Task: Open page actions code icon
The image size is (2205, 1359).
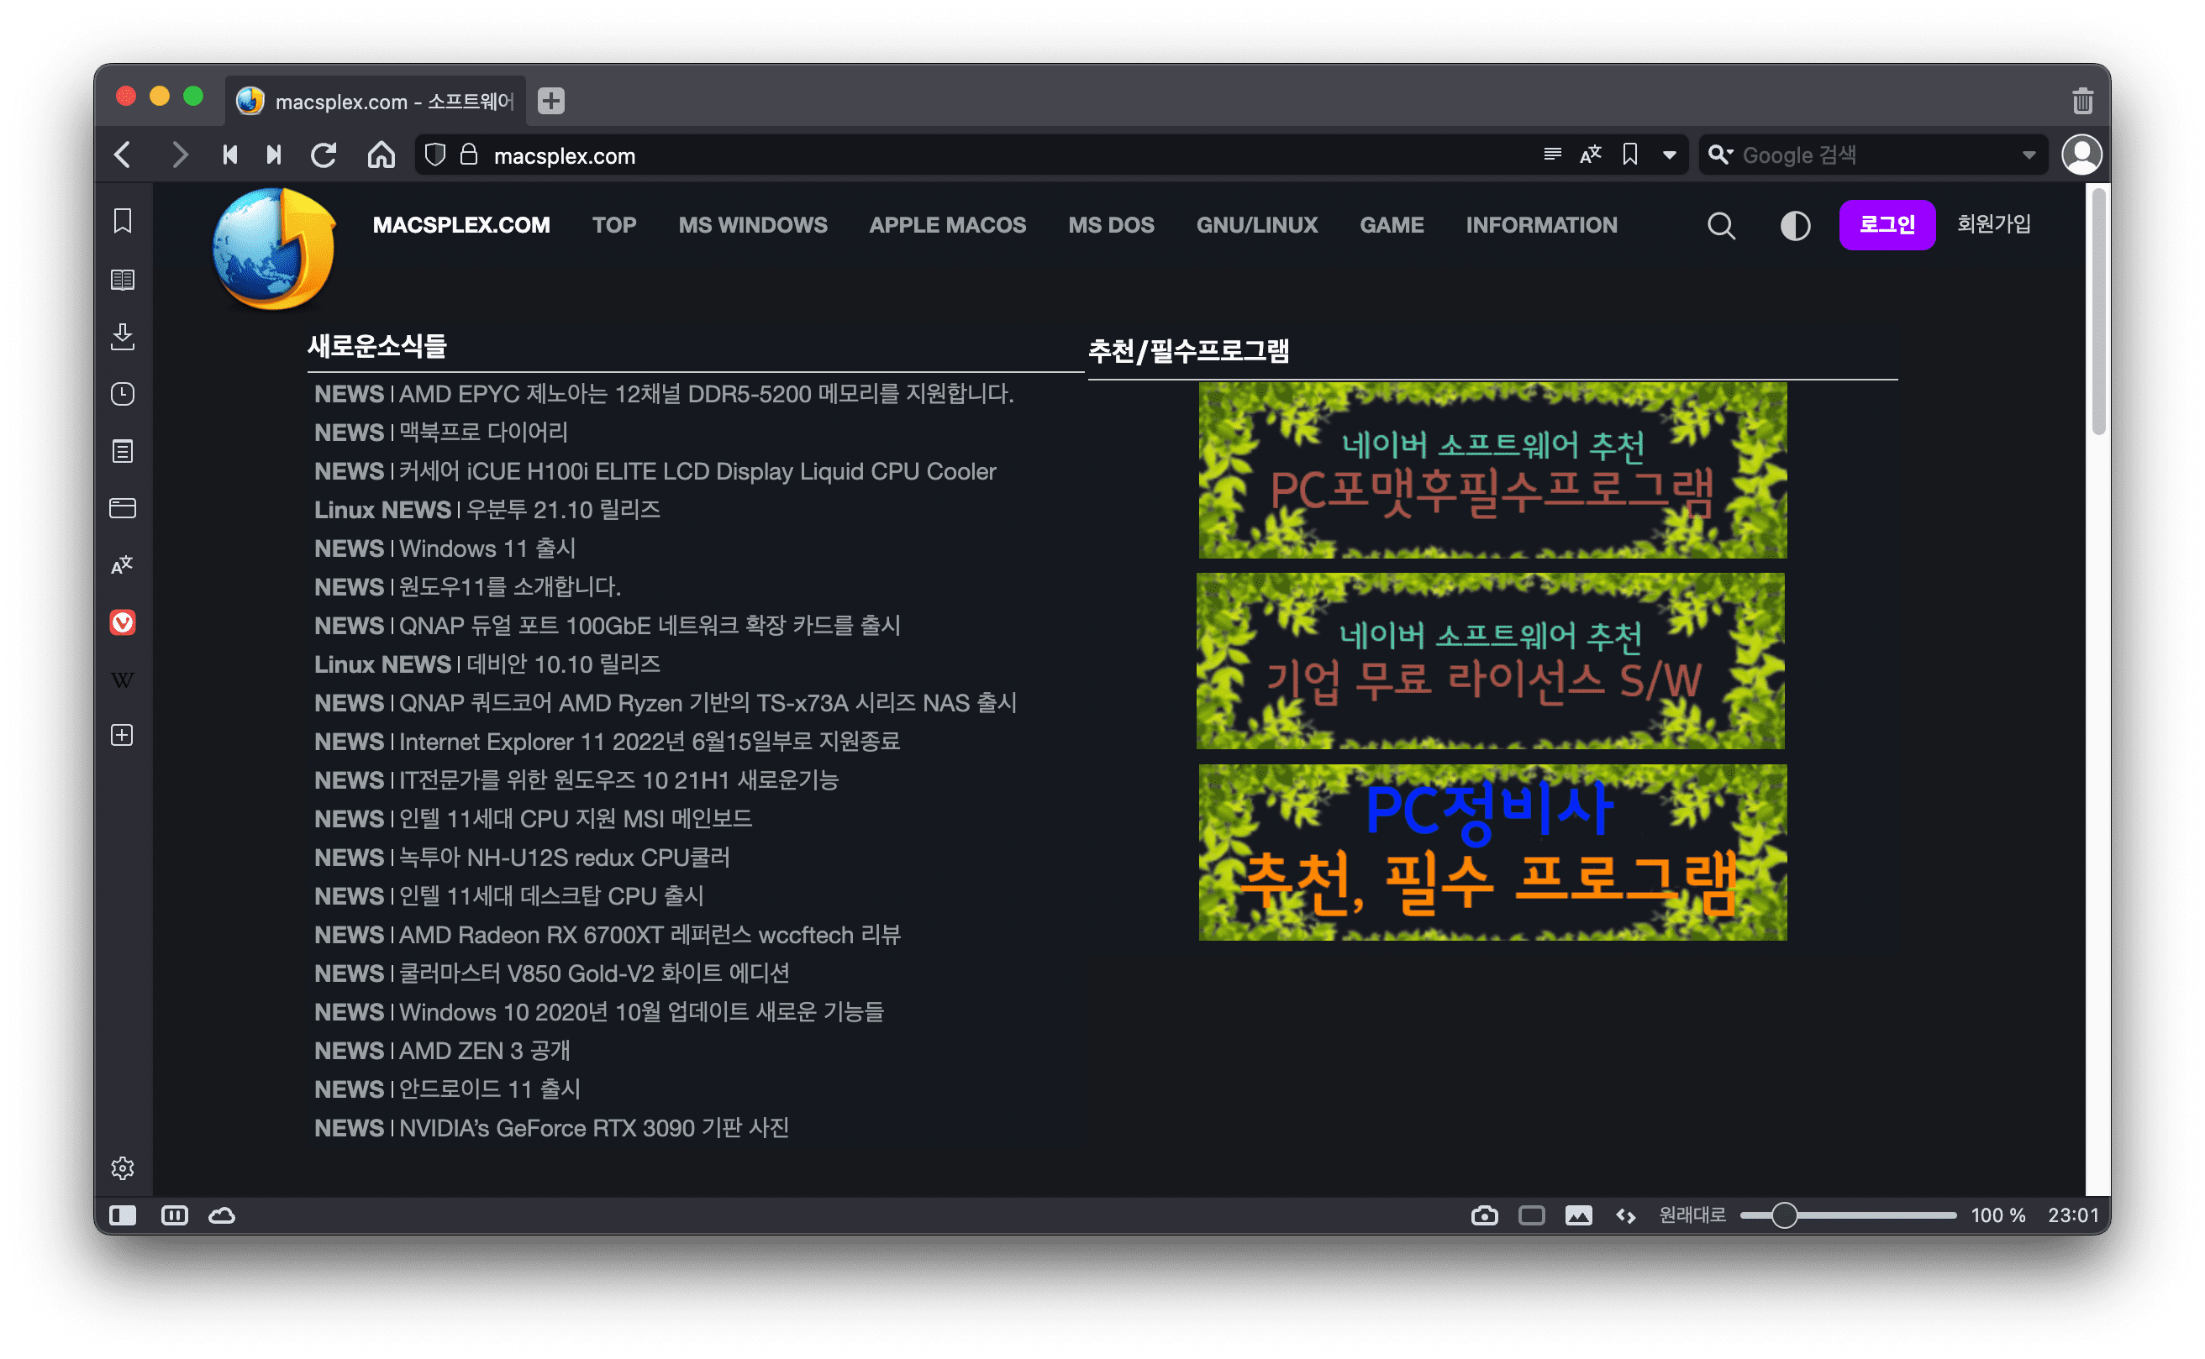Action: [1626, 1215]
